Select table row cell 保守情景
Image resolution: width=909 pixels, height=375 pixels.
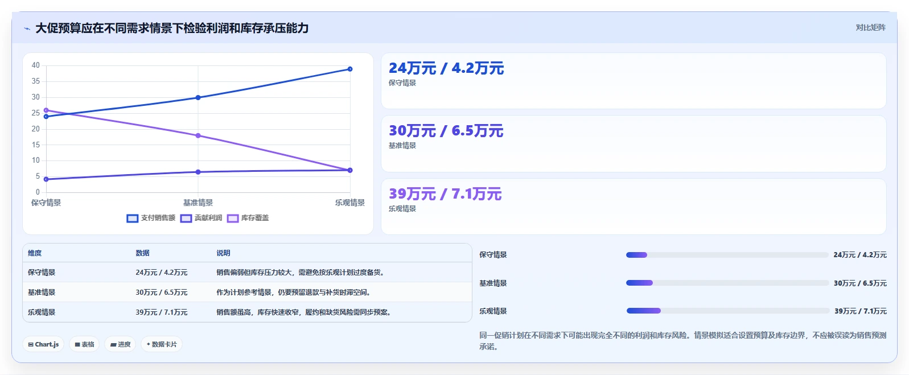pyautogui.click(x=42, y=273)
